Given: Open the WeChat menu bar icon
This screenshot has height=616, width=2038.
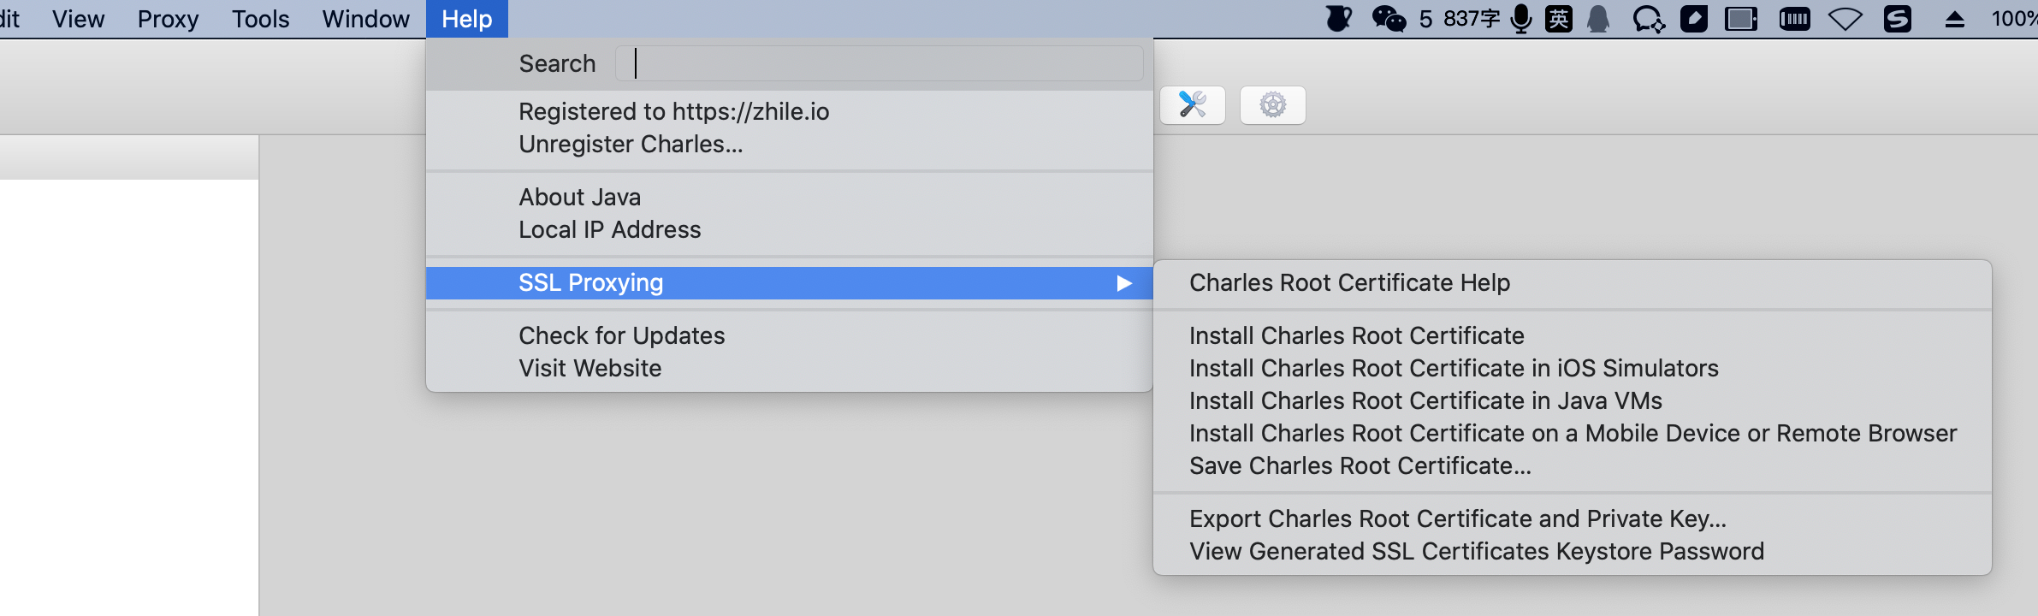Looking at the screenshot, I should tap(1389, 19).
